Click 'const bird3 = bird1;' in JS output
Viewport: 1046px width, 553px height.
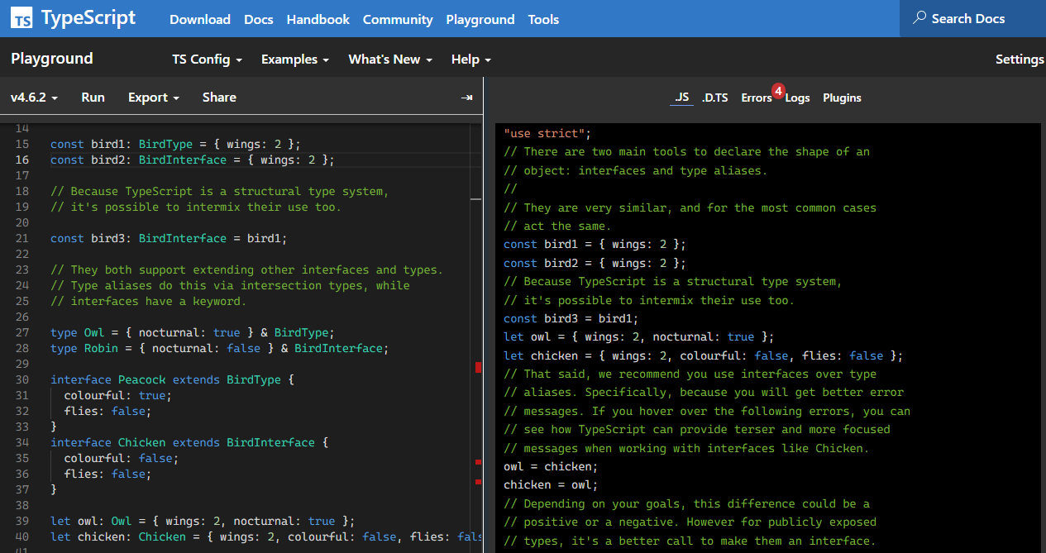point(571,318)
